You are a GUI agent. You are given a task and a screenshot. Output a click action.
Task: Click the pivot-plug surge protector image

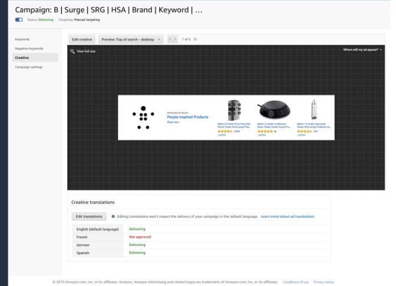234,110
